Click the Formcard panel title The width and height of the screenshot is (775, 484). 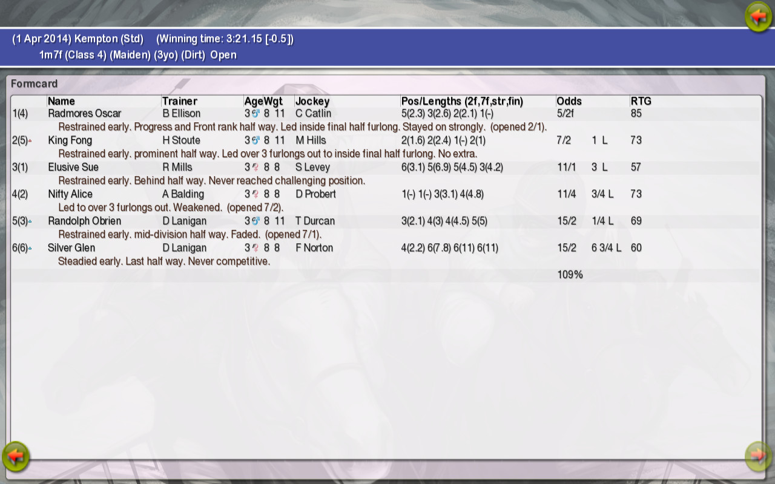(x=33, y=83)
